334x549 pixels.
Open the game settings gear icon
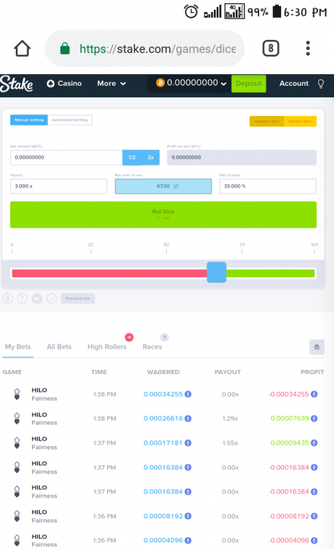point(8,299)
